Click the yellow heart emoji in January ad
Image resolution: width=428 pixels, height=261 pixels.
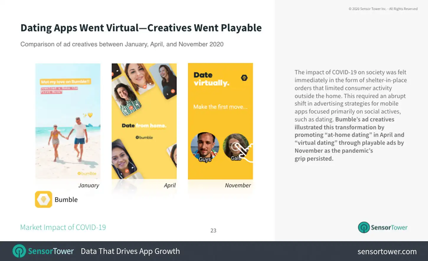(90, 115)
